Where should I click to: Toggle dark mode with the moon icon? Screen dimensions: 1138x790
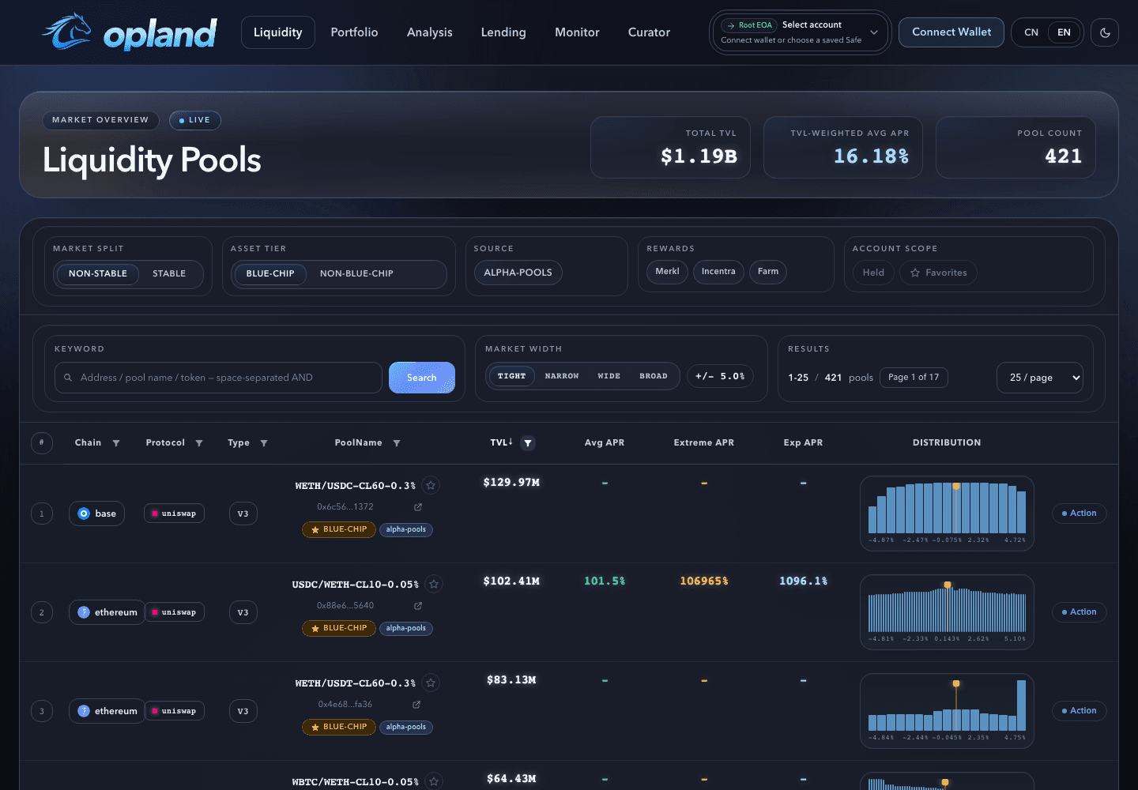tap(1105, 32)
